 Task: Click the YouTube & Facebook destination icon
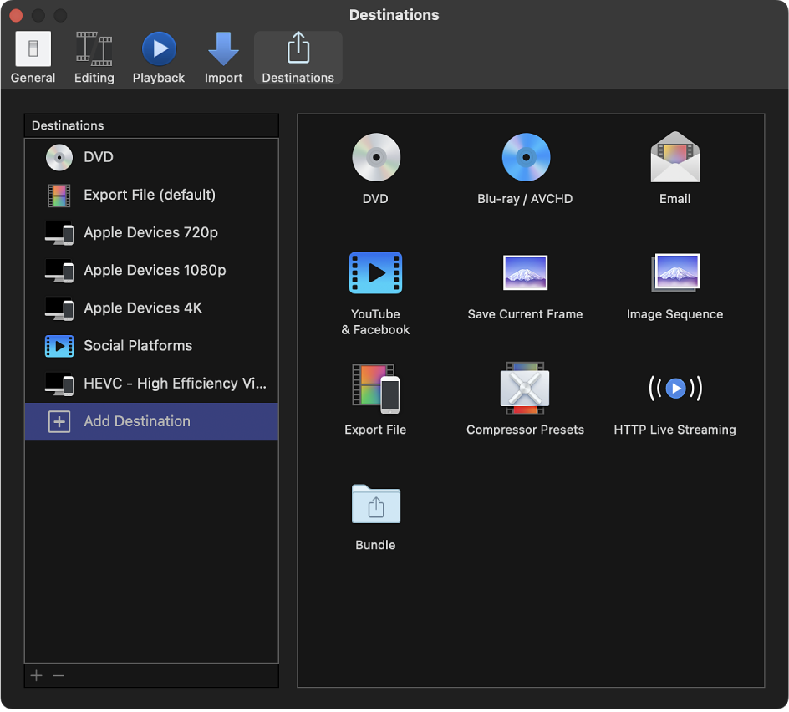click(375, 273)
